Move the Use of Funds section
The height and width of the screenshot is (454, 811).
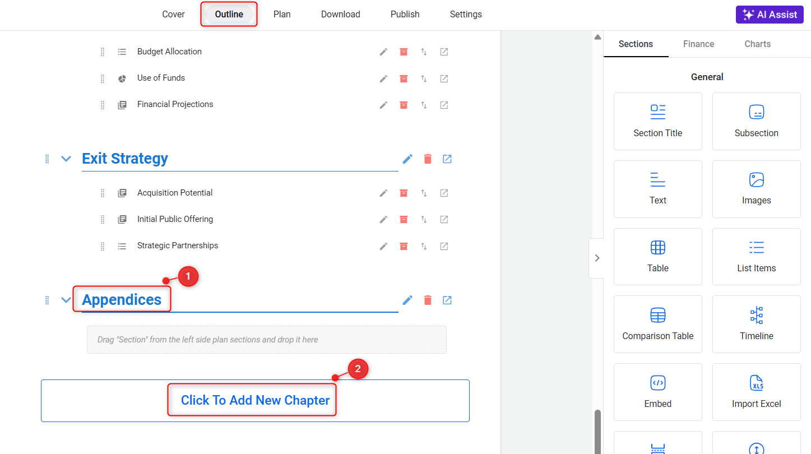pyautogui.click(x=424, y=78)
